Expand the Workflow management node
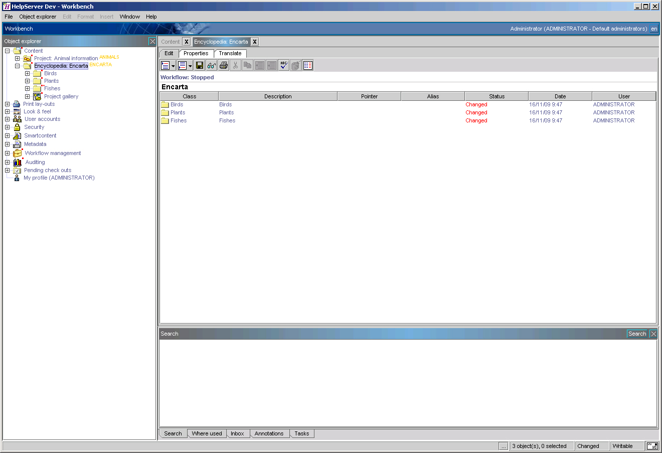Screen dimensions: 662x453 click(x=7, y=153)
